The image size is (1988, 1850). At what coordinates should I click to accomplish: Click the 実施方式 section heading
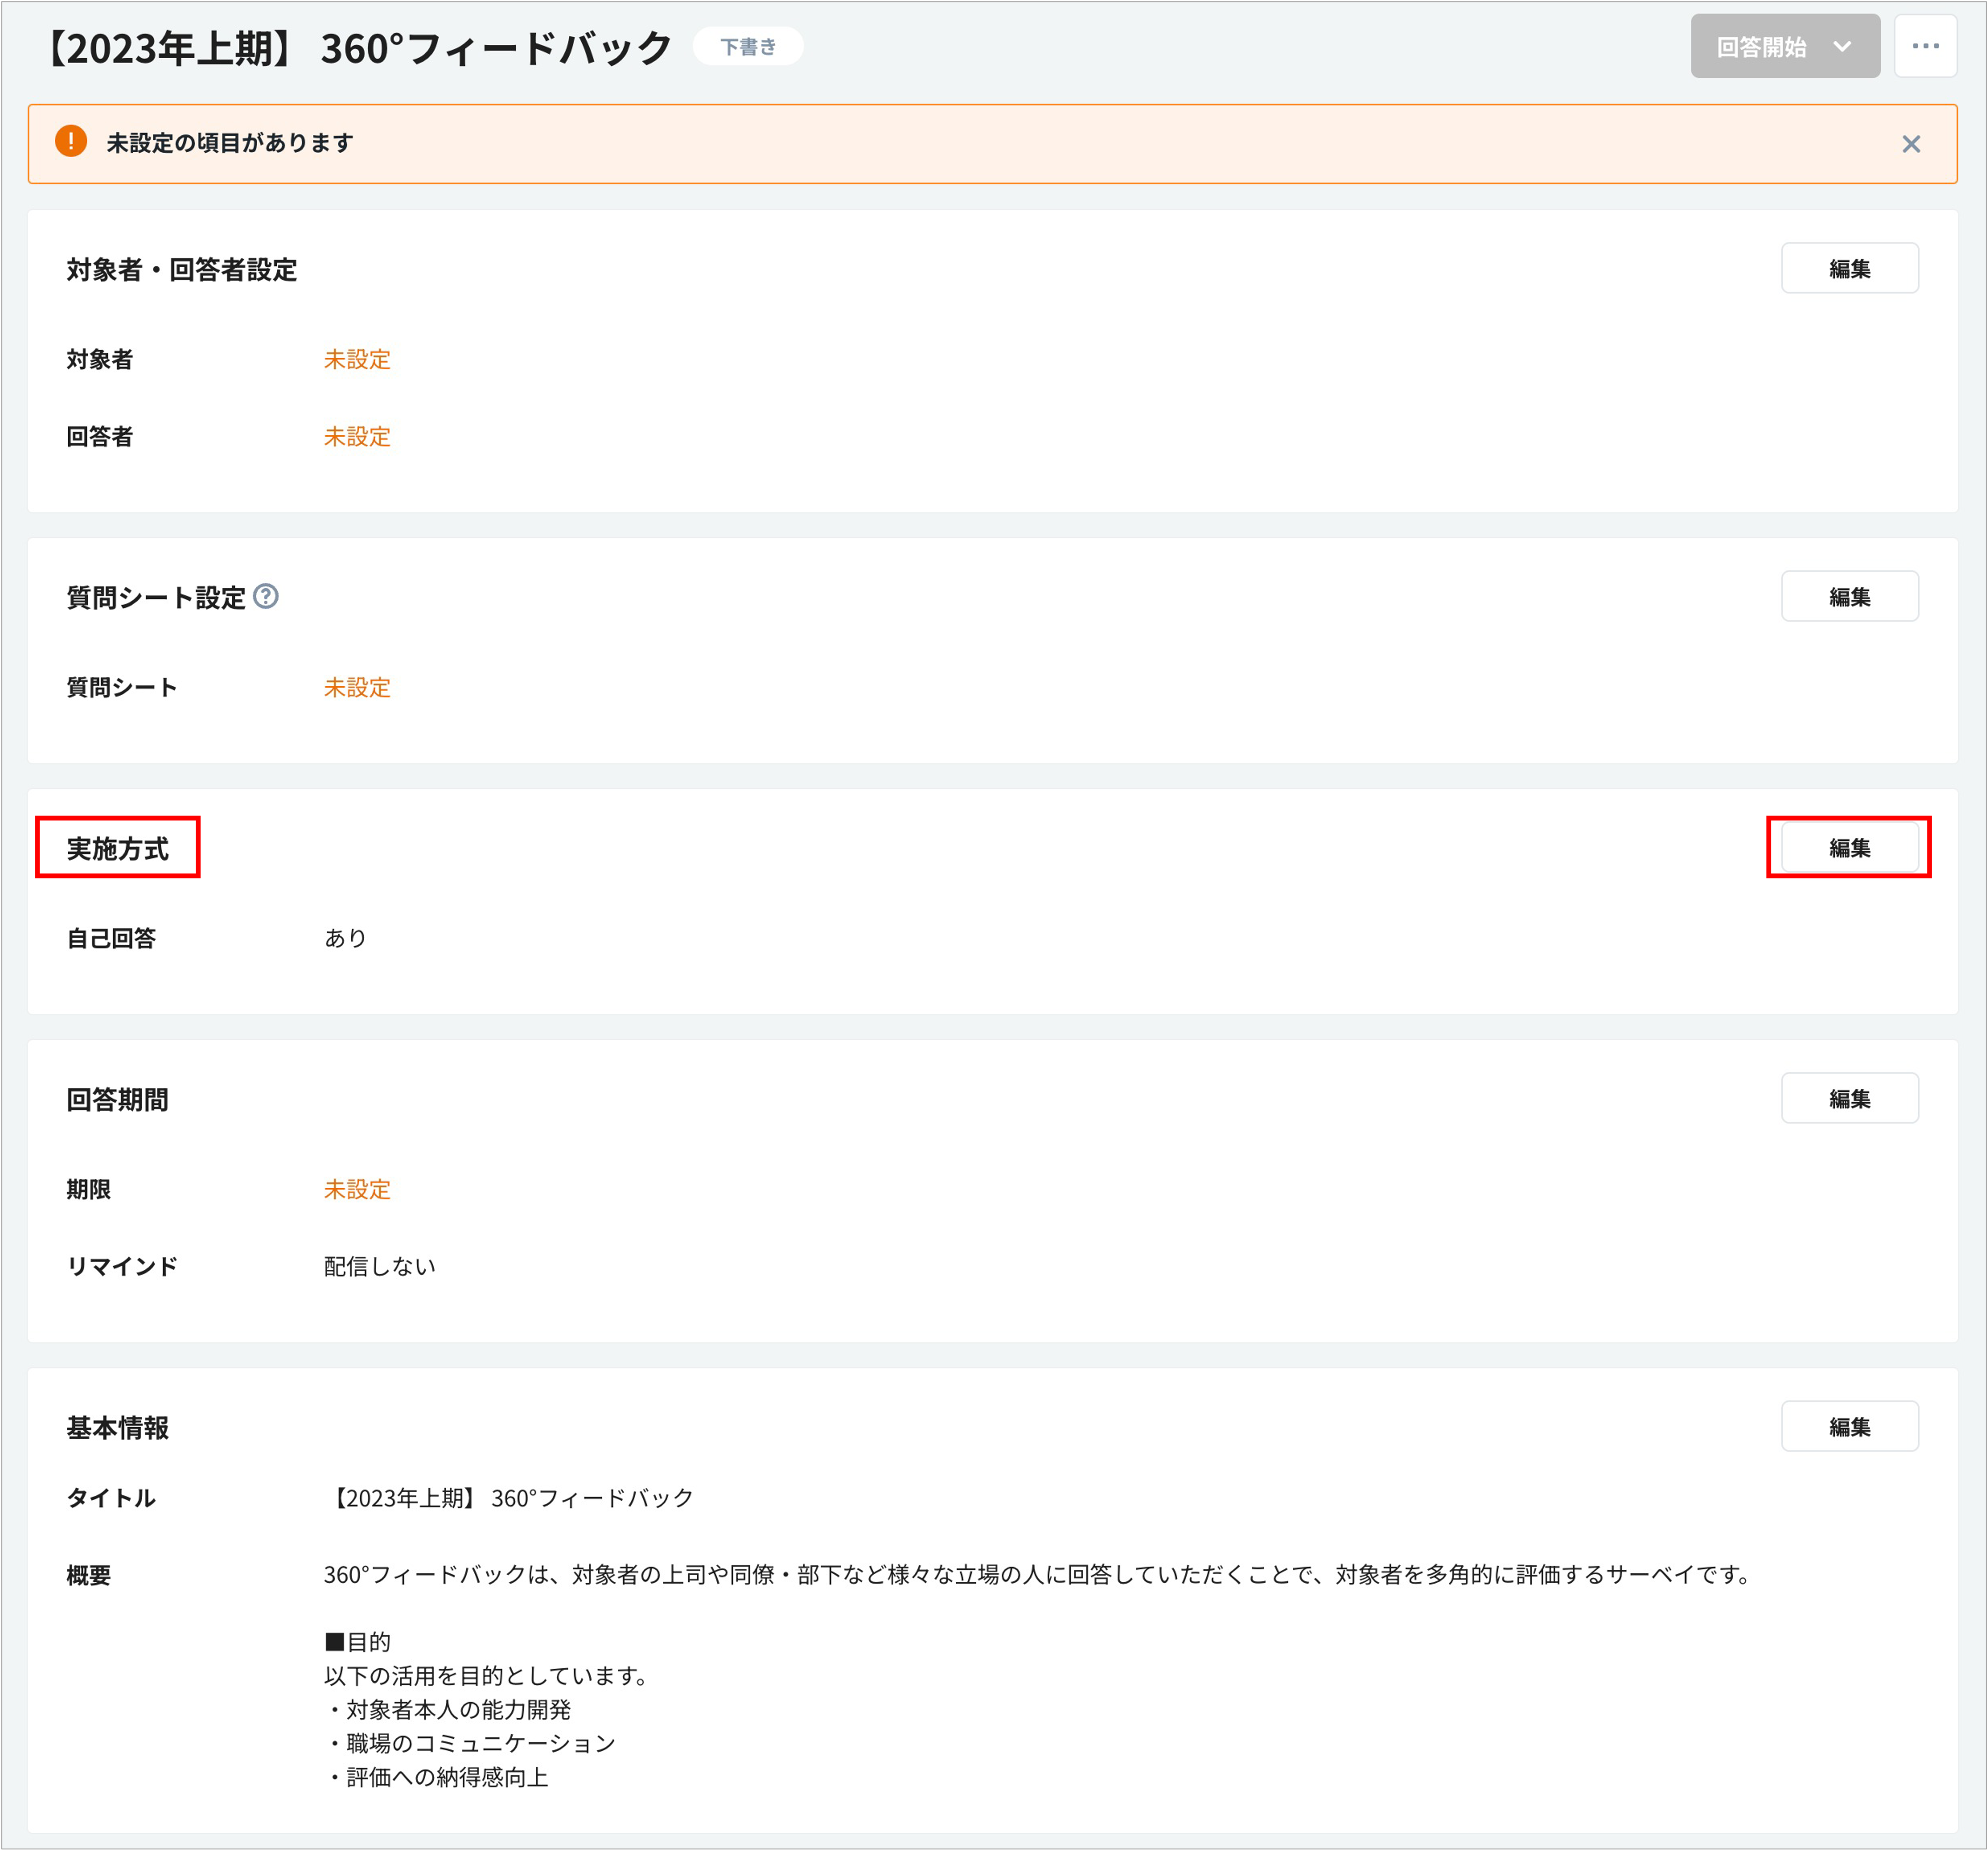118,848
